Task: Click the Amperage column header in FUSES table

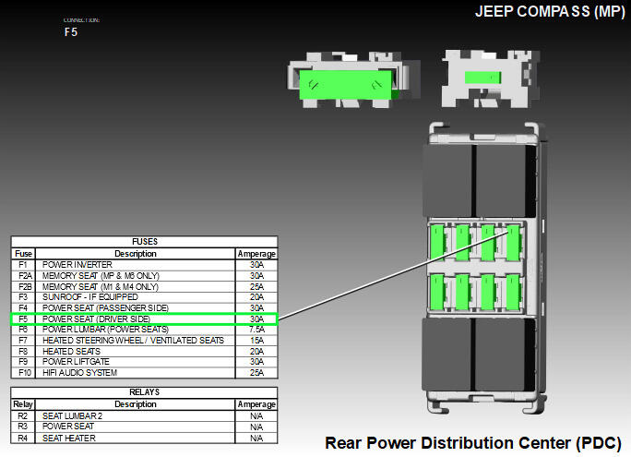Action: pos(256,254)
